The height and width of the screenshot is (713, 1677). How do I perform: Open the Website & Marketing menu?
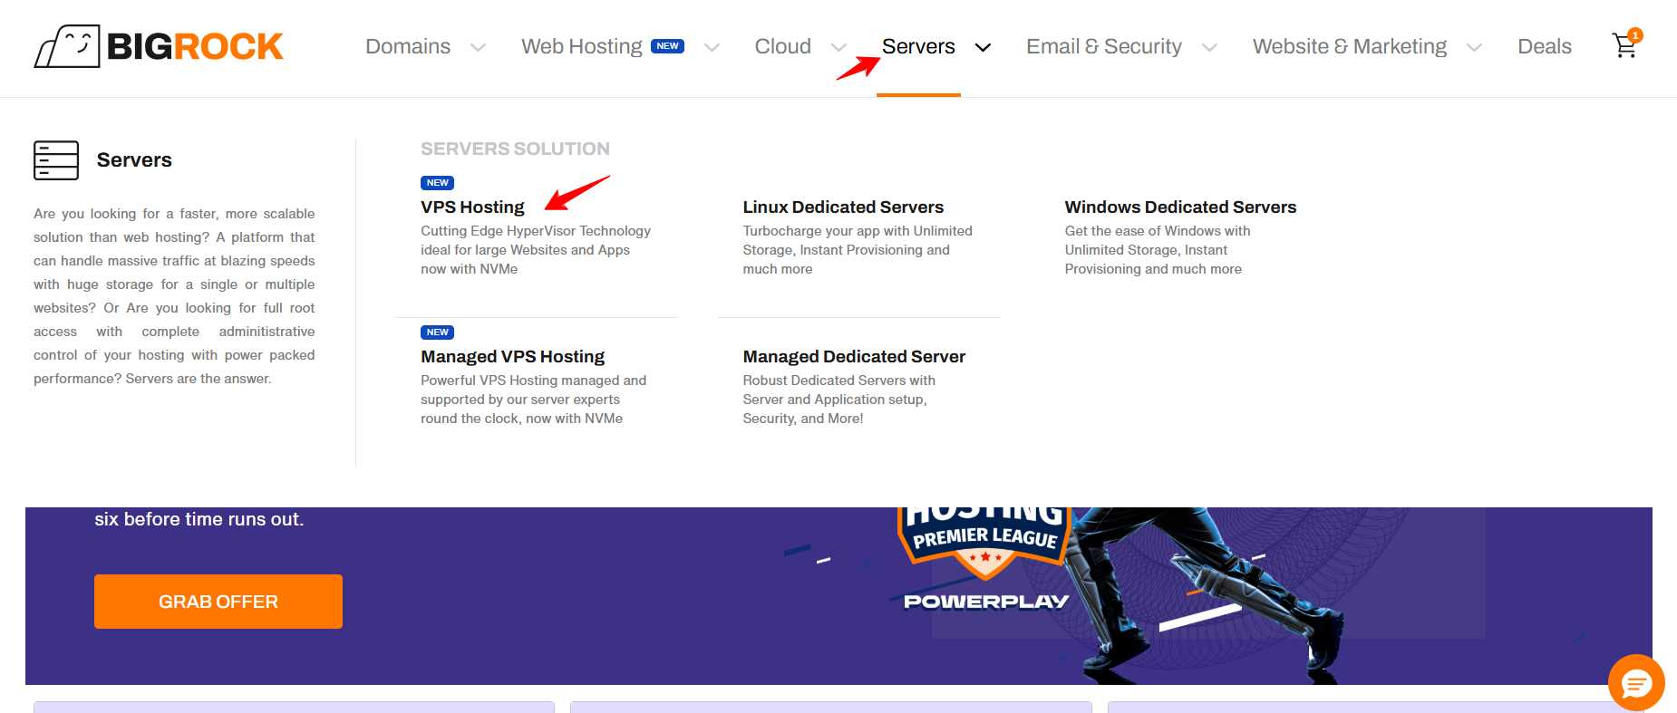tap(1350, 46)
